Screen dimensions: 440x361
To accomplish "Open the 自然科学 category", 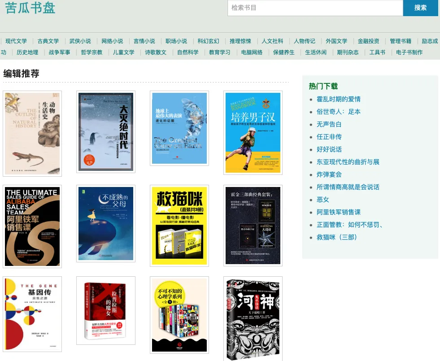I will point(188,52).
